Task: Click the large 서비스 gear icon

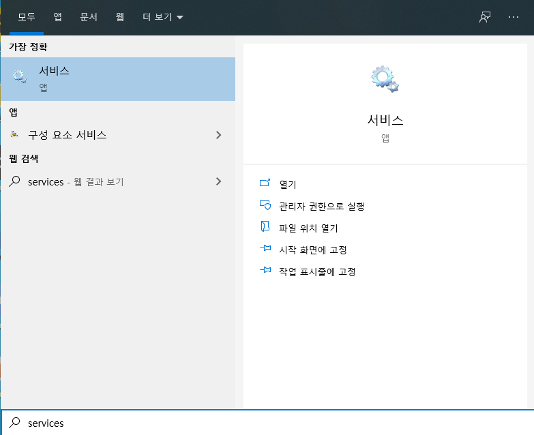Action: click(x=385, y=79)
